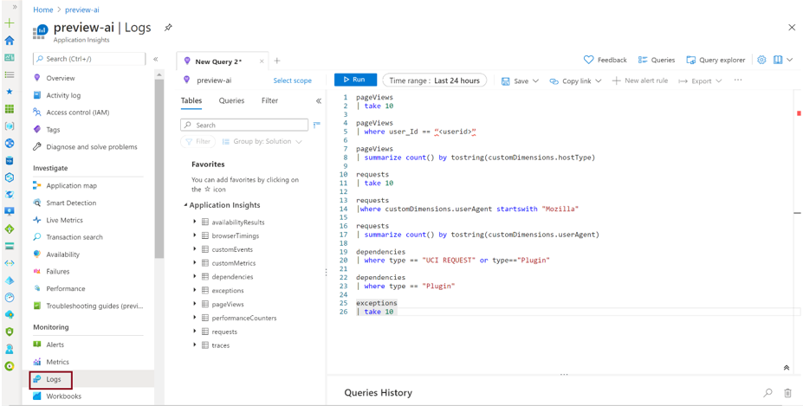Delete Queries History with trash icon
Screen dimensions: 803x406
pos(787,393)
